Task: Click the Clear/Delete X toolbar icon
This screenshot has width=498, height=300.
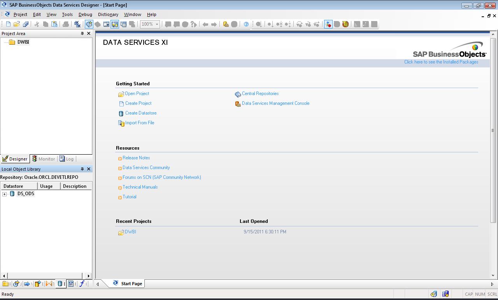Action: coord(77,24)
